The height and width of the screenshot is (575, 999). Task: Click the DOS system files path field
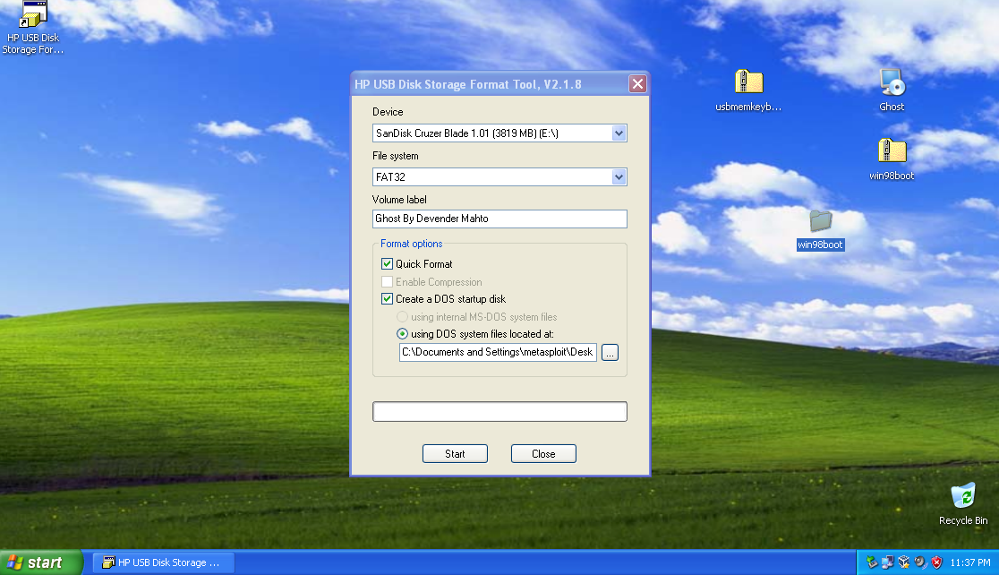tap(498, 353)
